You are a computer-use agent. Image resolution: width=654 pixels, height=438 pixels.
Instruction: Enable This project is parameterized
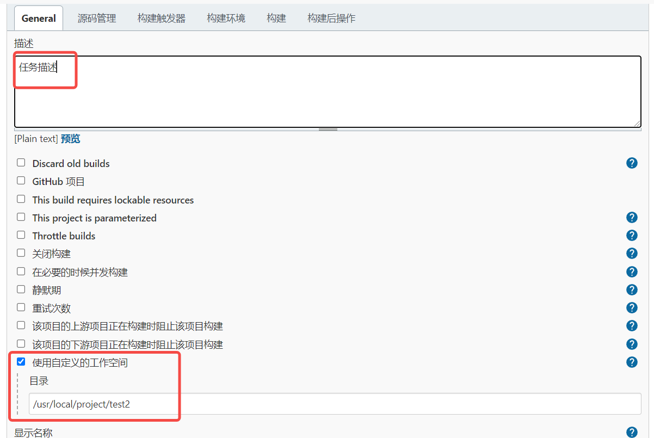point(21,217)
